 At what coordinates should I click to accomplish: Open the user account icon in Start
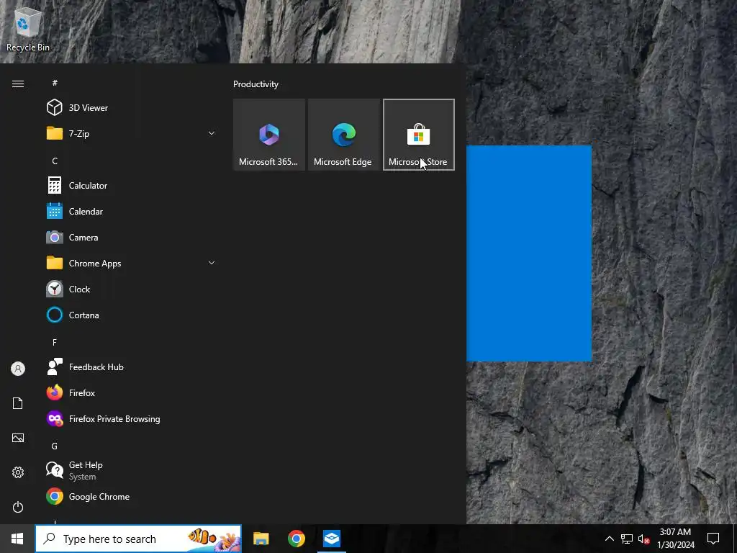[18, 369]
